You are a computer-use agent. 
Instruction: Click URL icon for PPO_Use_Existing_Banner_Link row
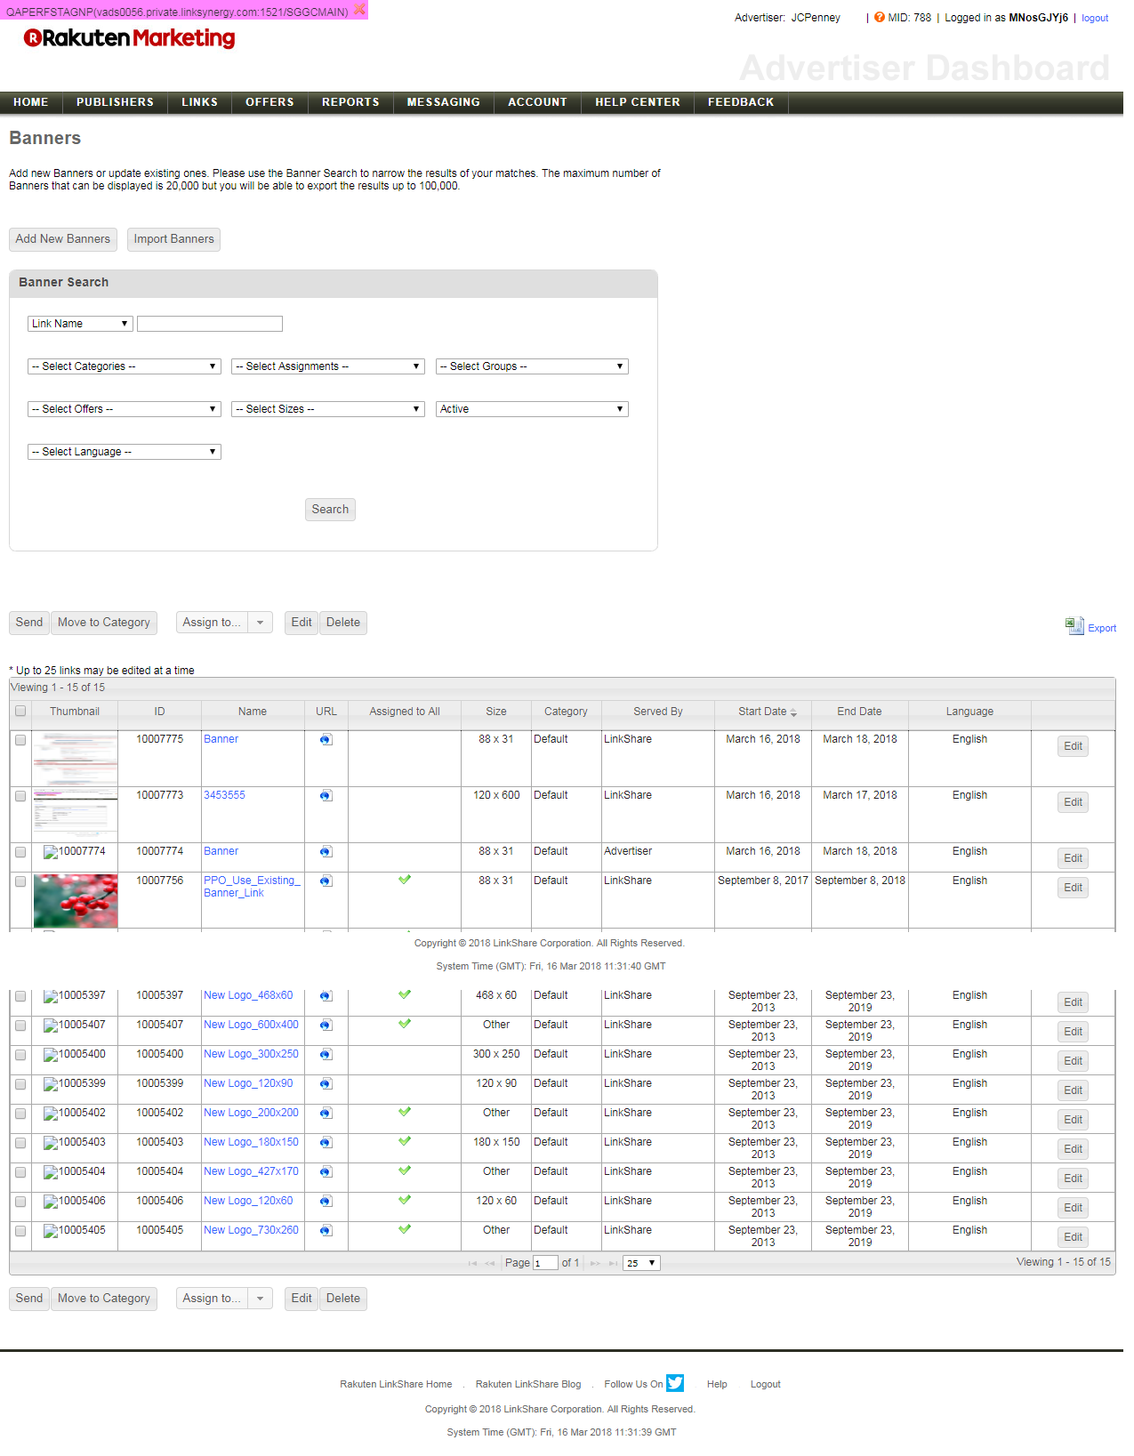[326, 881]
